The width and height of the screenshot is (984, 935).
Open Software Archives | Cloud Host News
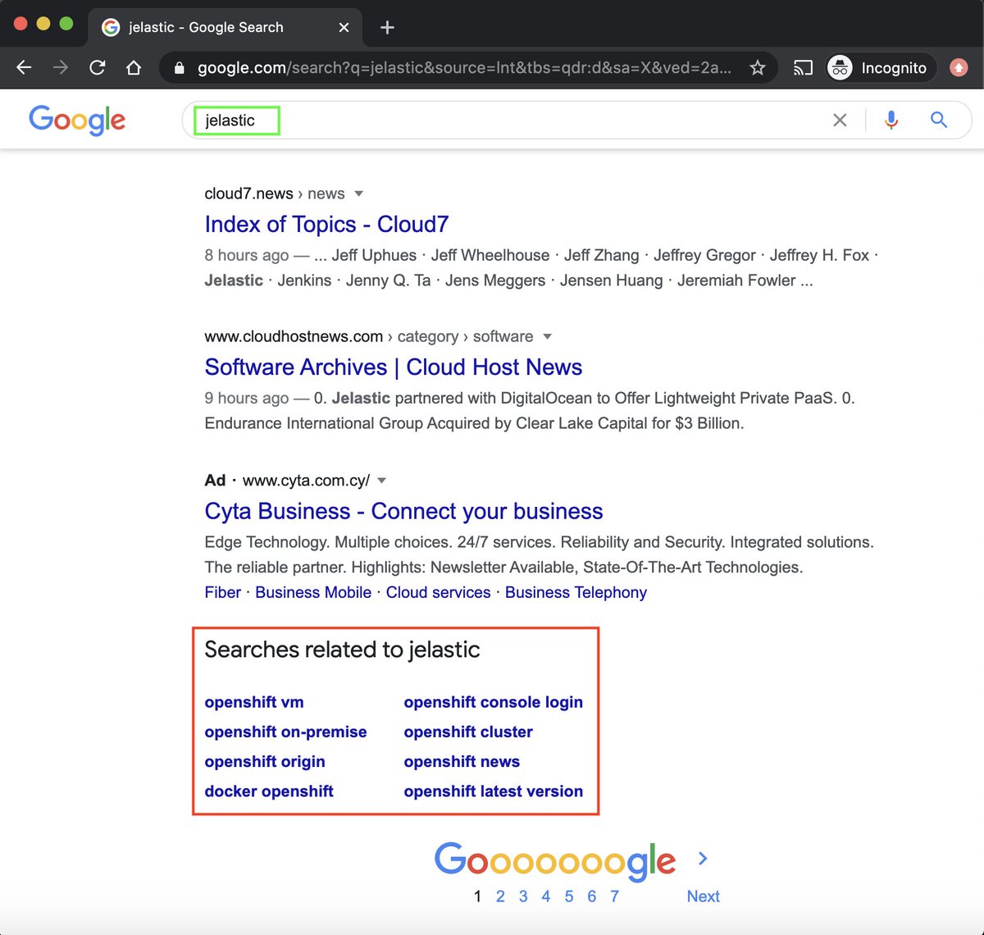coord(394,367)
